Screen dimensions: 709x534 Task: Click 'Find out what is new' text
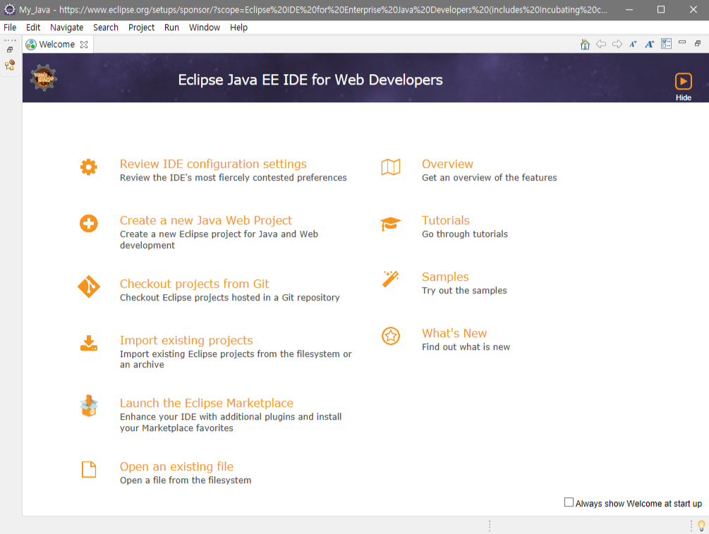click(x=466, y=347)
